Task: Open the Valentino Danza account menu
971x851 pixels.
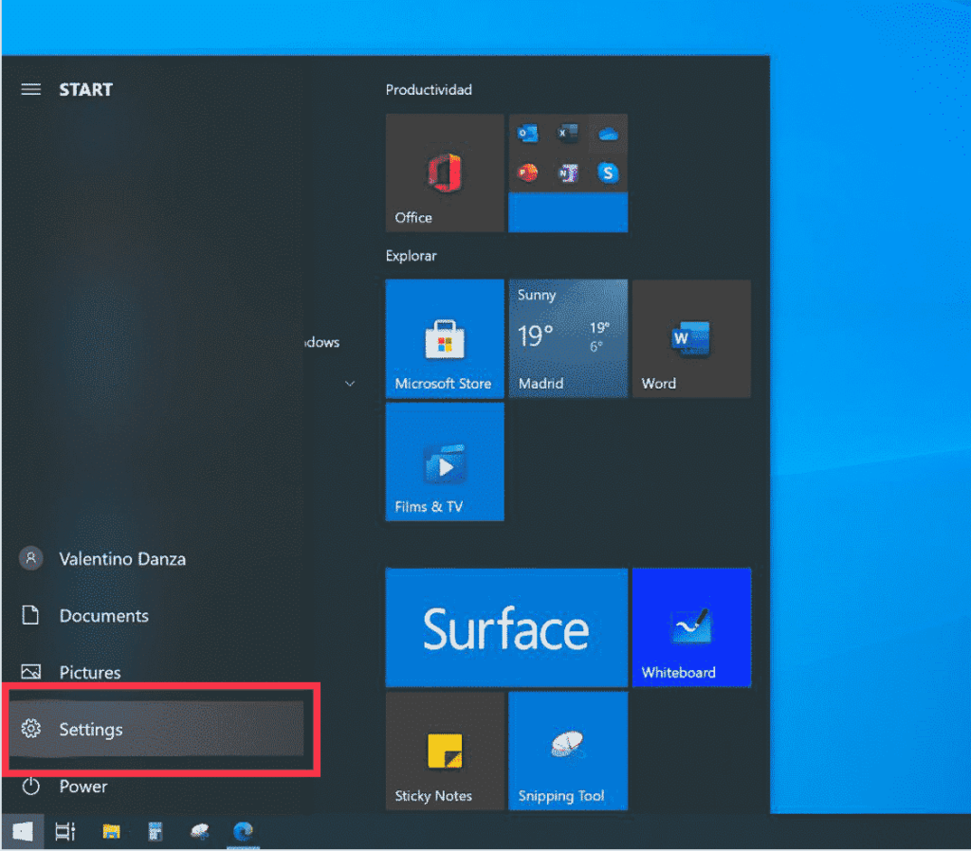Action: point(155,559)
